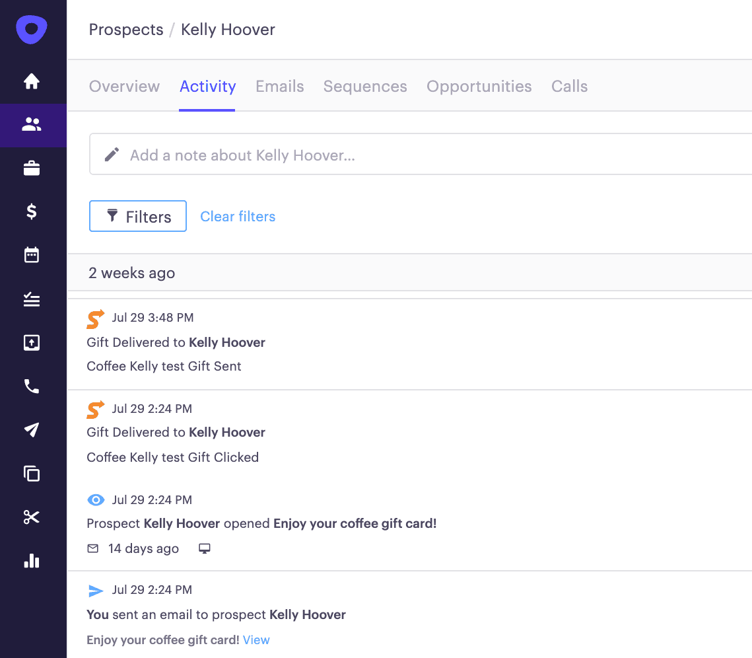Image resolution: width=752 pixels, height=658 pixels.
Task: Open the Reports bar chart icon
Action: point(32,561)
